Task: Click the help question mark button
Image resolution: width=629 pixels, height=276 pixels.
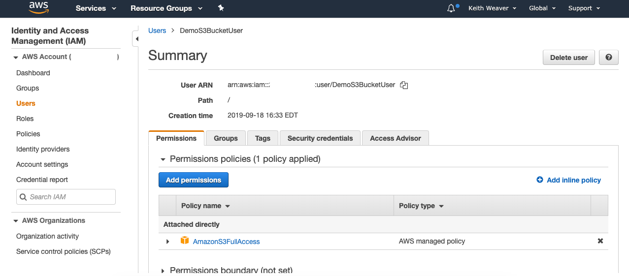Action: [609, 58]
